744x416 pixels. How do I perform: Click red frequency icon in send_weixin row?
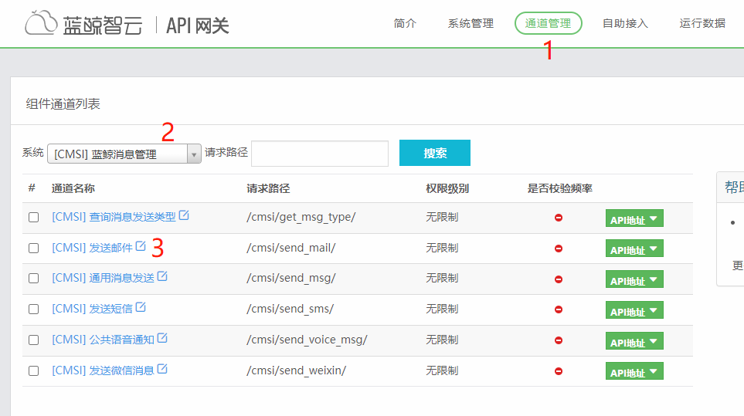(559, 371)
